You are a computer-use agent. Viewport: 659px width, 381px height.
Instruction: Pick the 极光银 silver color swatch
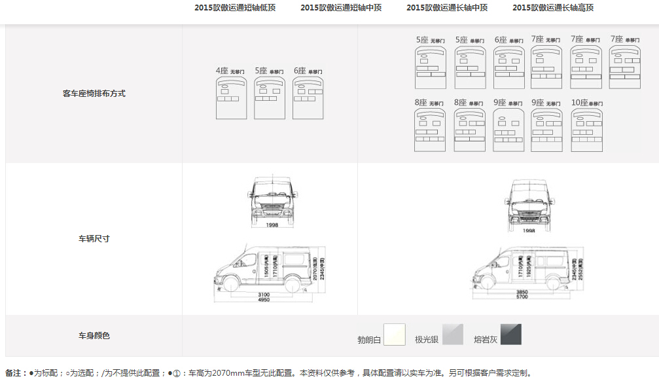tap(453, 335)
